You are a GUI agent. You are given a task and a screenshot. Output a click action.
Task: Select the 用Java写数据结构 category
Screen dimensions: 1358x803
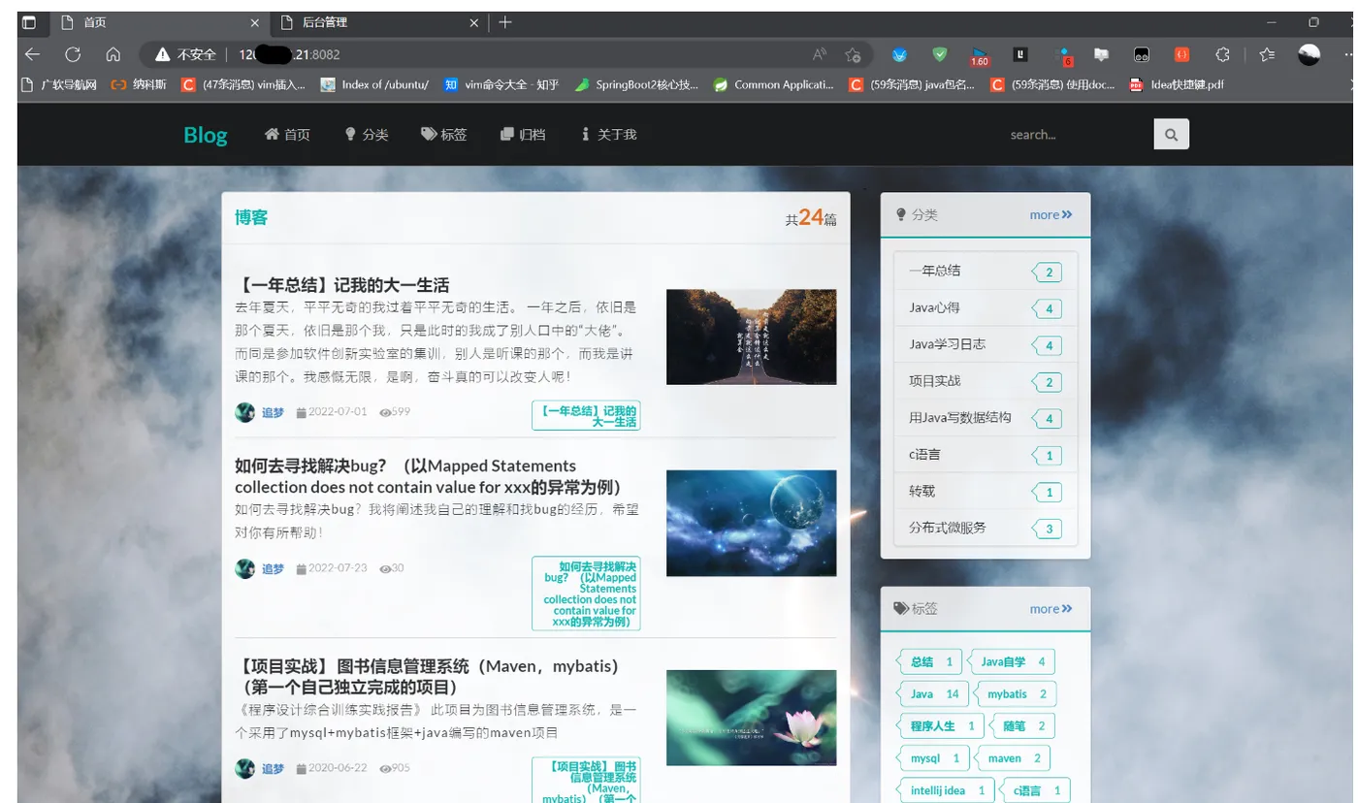(986, 418)
